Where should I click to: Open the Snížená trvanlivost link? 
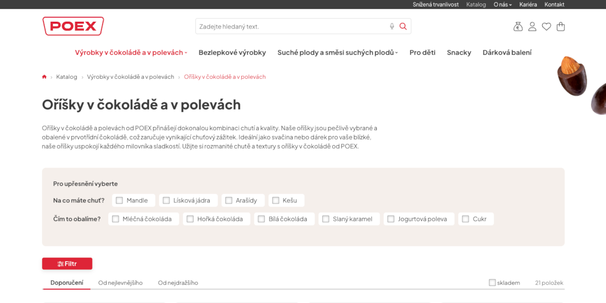(435, 4)
